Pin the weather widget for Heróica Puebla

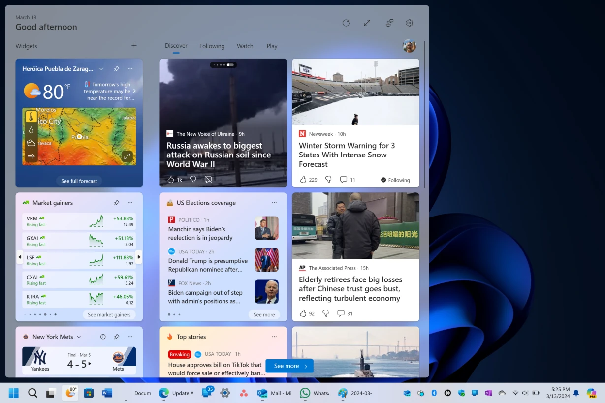click(116, 68)
